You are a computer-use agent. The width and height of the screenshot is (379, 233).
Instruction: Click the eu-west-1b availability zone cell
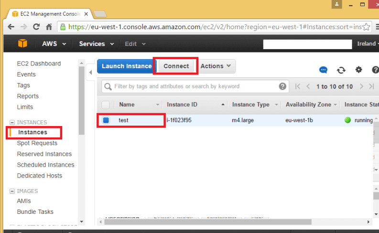(299, 120)
